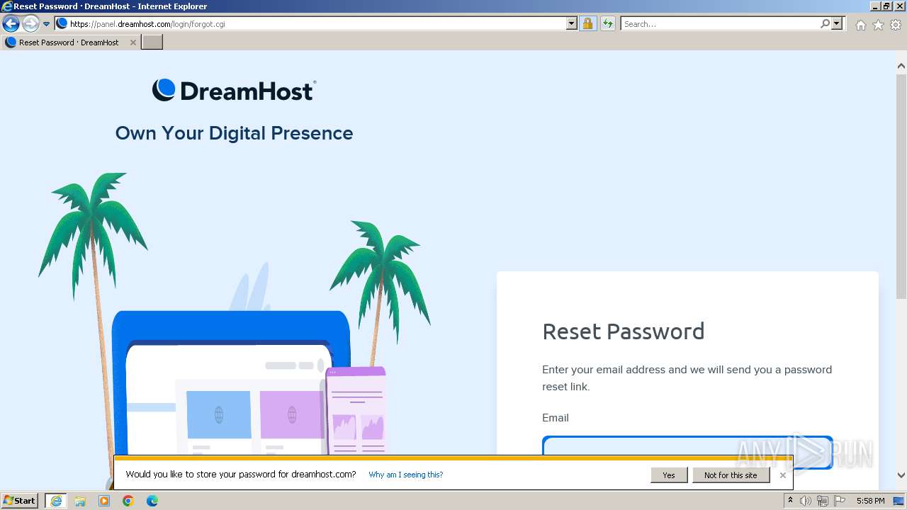Close the Reset Password tab
Screen dimensions: 907x510
[133, 42]
